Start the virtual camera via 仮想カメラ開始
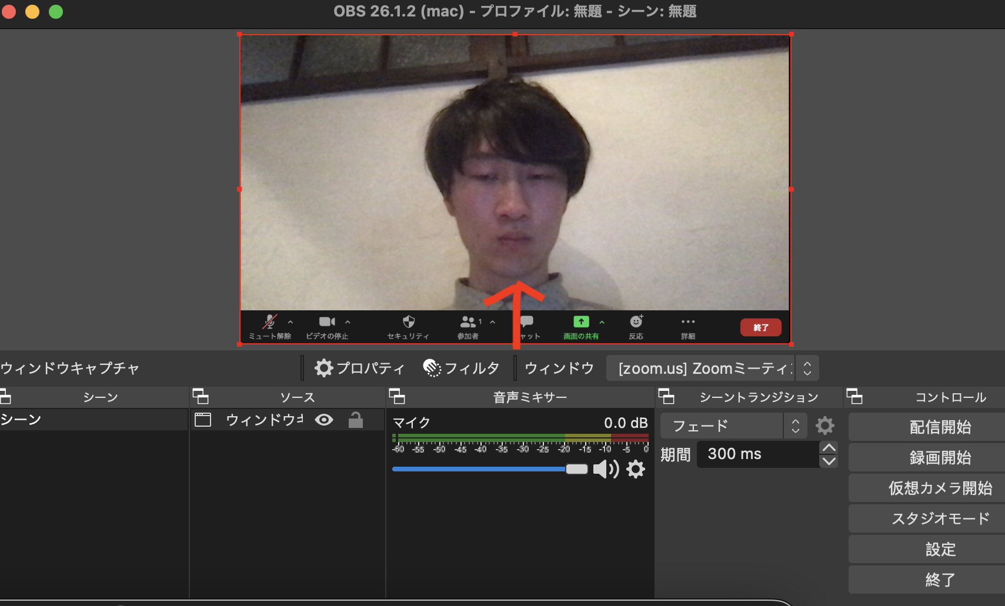Screen dimensions: 1005x606 click(926, 488)
